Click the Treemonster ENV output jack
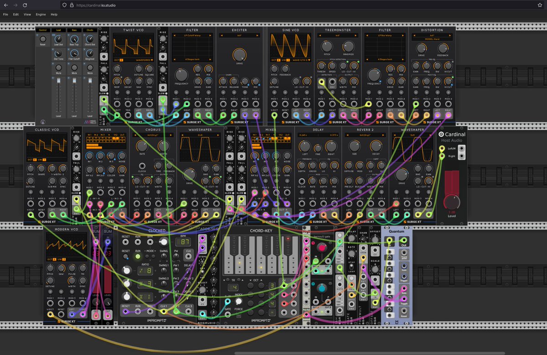This screenshot has height=355, width=547. click(332, 81)
